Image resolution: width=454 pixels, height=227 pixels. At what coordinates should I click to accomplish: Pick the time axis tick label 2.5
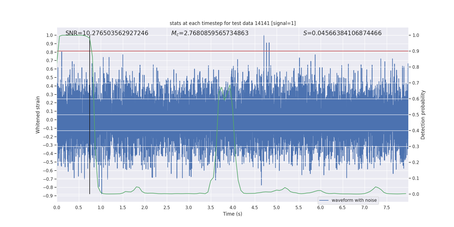pos(167,207)
